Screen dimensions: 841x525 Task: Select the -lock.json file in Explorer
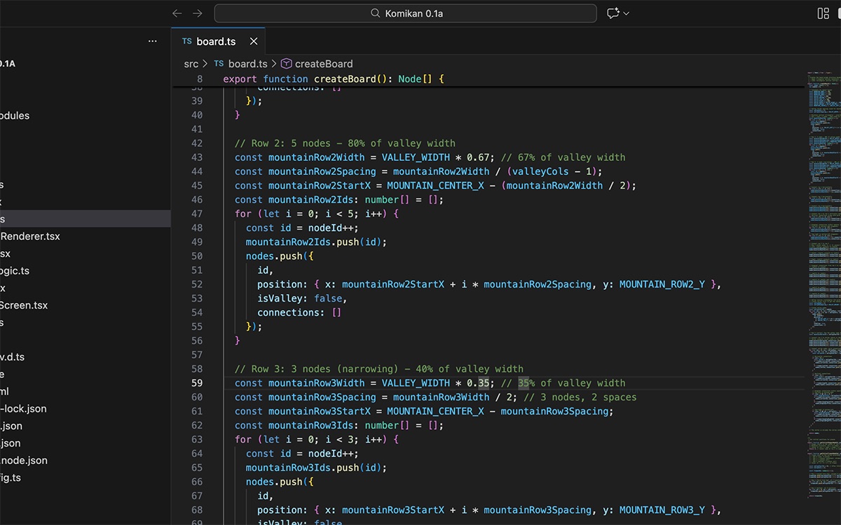coord(24,409)
